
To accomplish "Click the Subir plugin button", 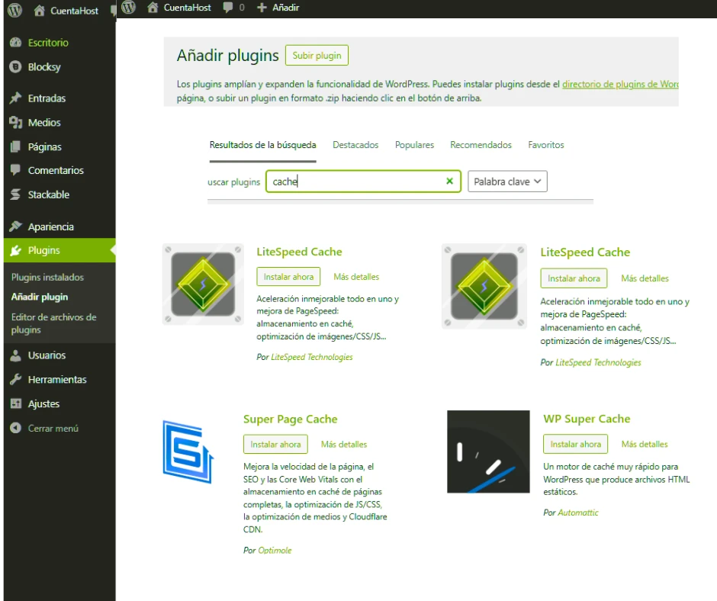I will coord(317,56).
